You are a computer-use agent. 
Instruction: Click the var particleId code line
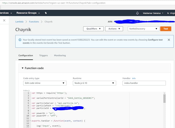coord(58,108)
